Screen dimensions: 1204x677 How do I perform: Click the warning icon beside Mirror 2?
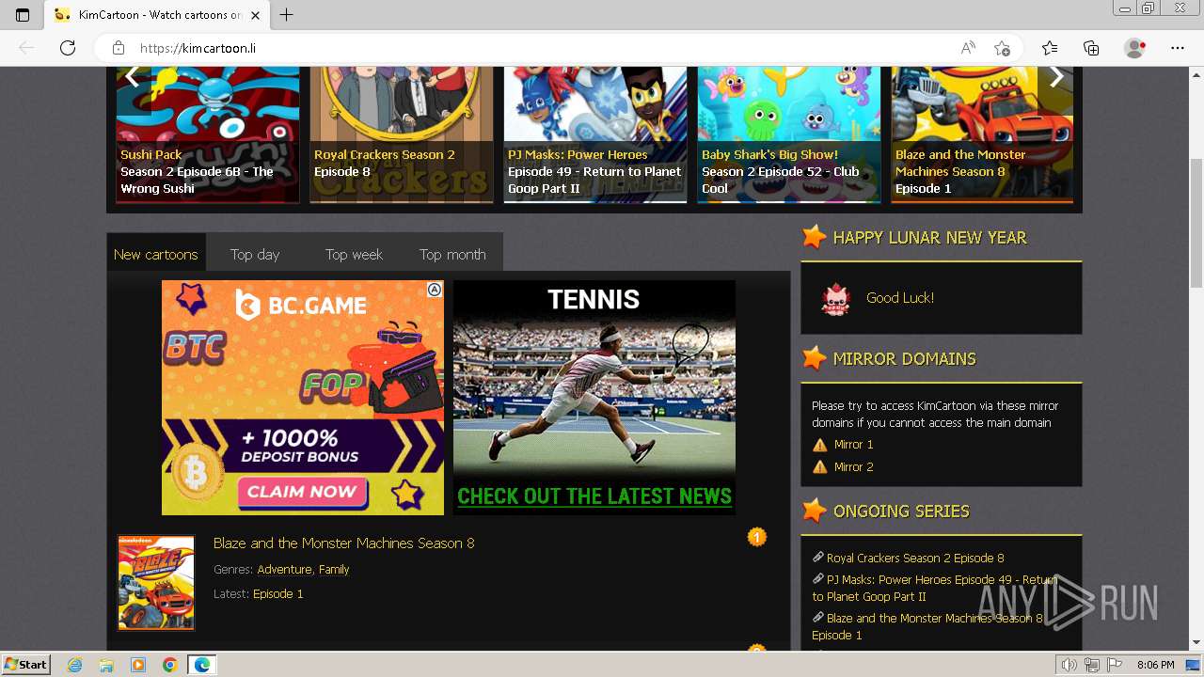coord(820,467)
